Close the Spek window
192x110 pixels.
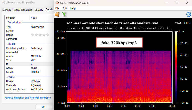[x=187, y=3]
